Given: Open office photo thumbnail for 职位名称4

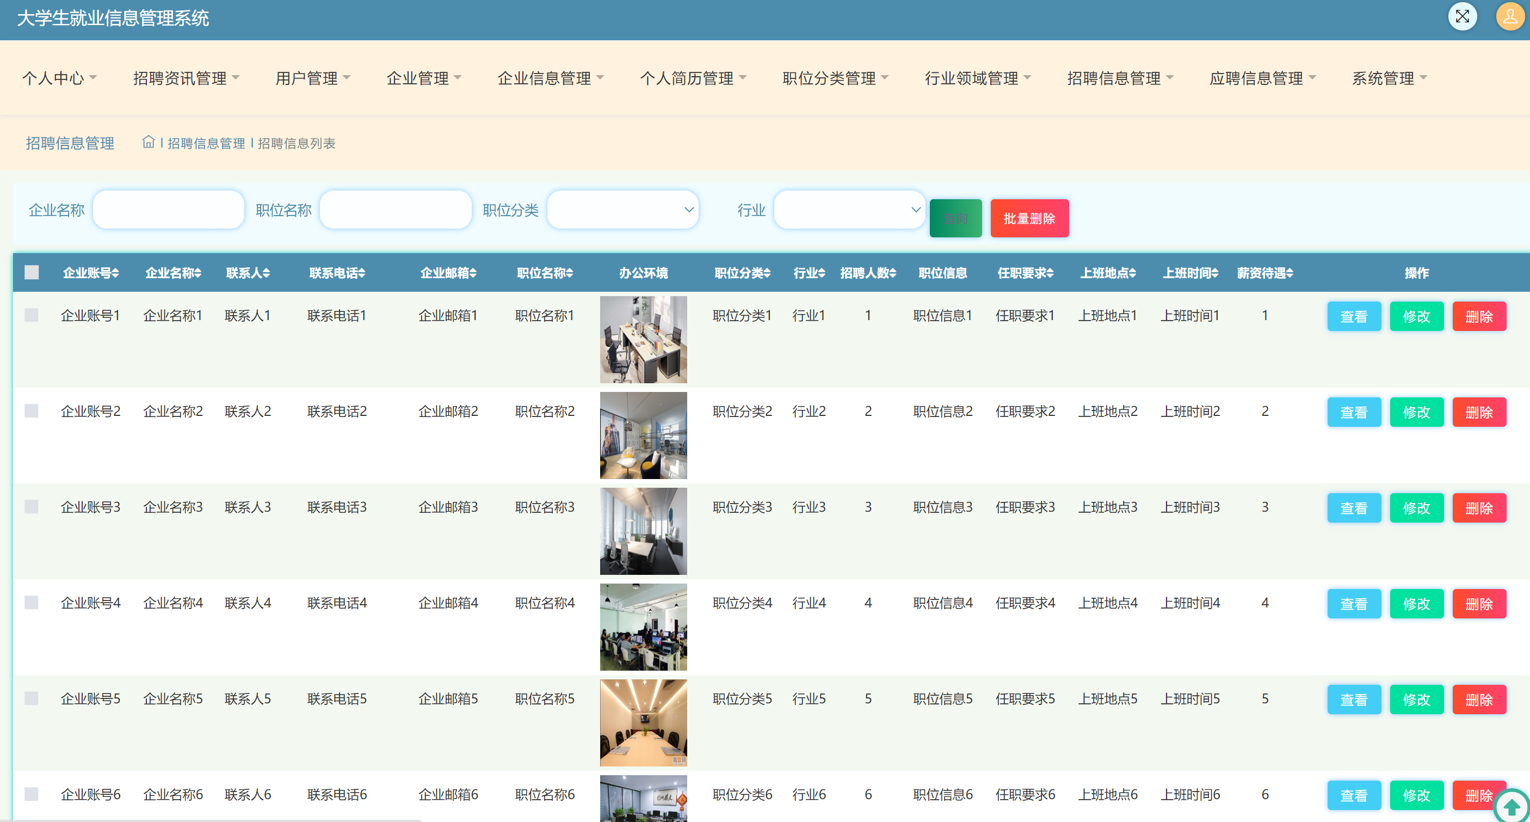Looking at the screenshot, I should click(643, 627).
